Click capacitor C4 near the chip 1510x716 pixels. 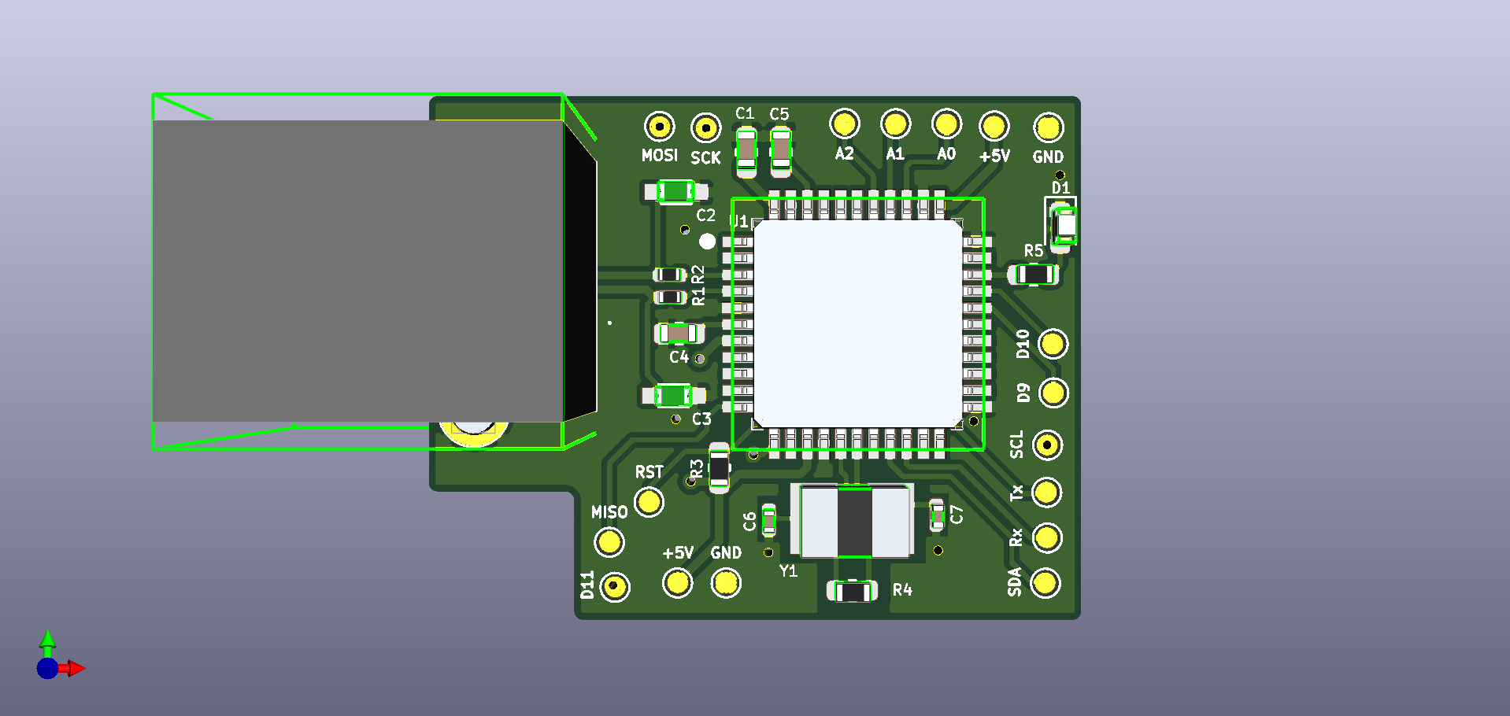click(679, 334)
